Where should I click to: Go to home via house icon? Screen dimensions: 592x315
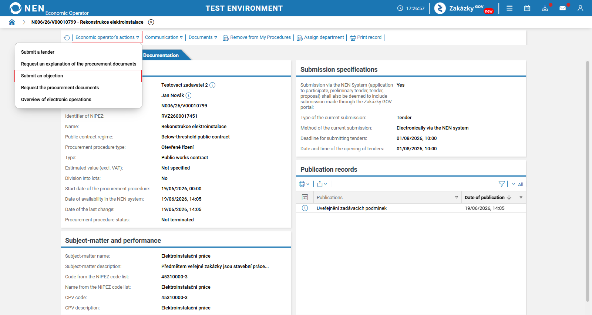click(x=12, y=22)
